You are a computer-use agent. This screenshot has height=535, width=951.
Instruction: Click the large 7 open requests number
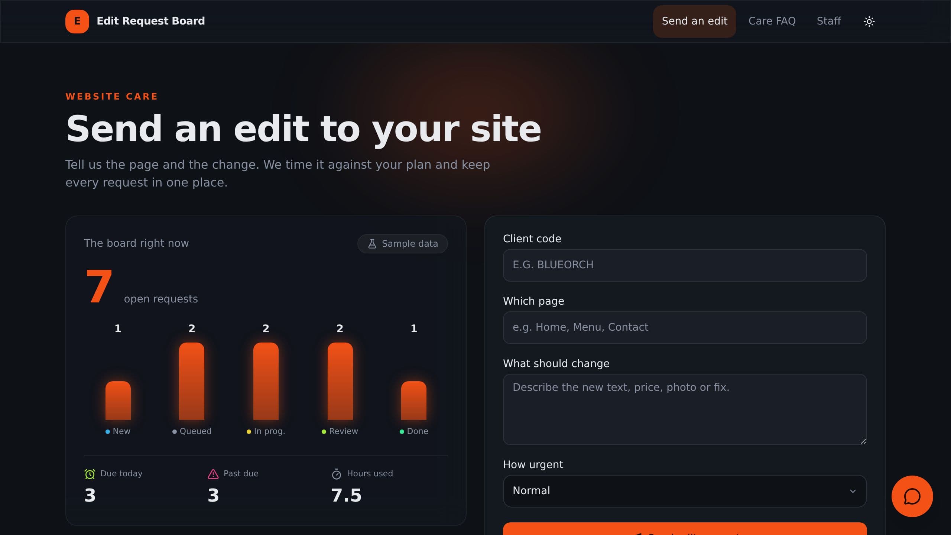[98, 286]
